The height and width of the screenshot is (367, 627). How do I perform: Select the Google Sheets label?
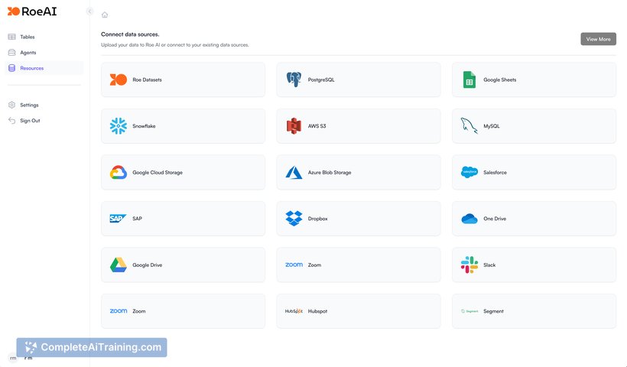[x=500, y=80]
